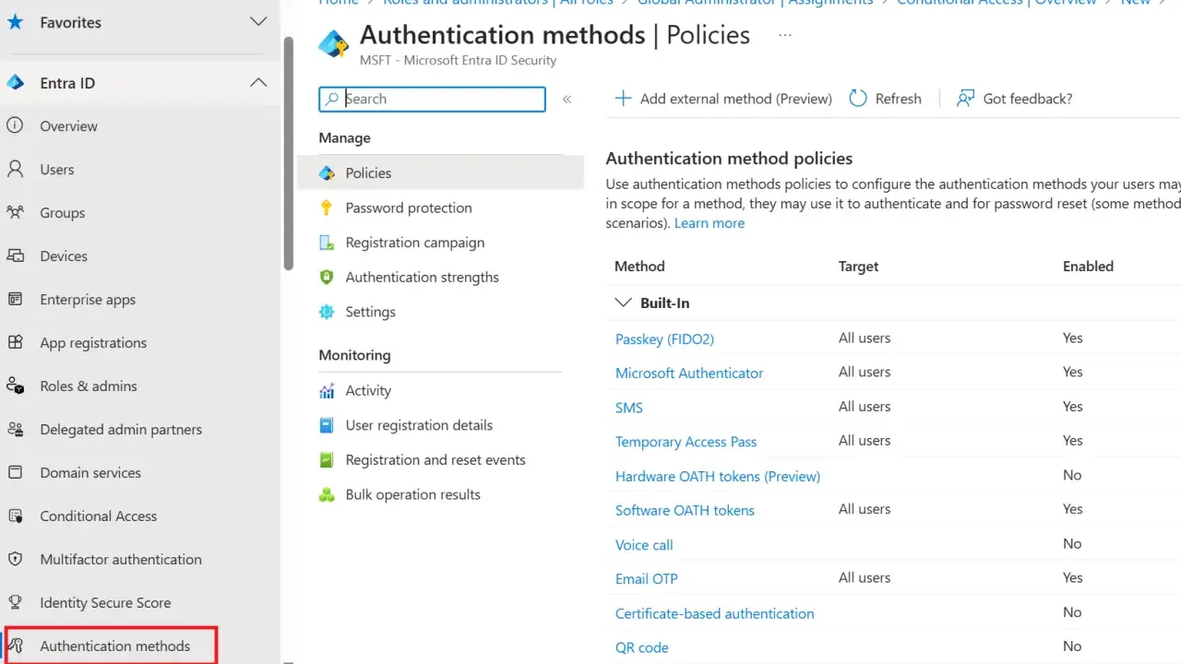
Task: Open the Learn more link
Action: (x=710, y=223)
